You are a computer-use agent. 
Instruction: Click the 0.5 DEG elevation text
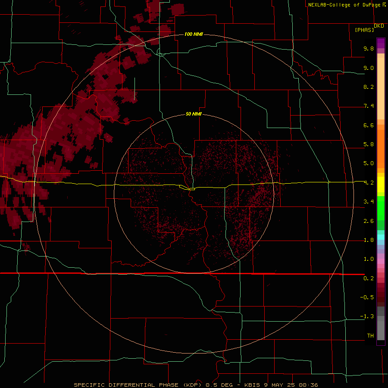(219, 385)
